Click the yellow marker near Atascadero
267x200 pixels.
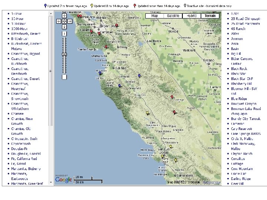click(171, 146)
